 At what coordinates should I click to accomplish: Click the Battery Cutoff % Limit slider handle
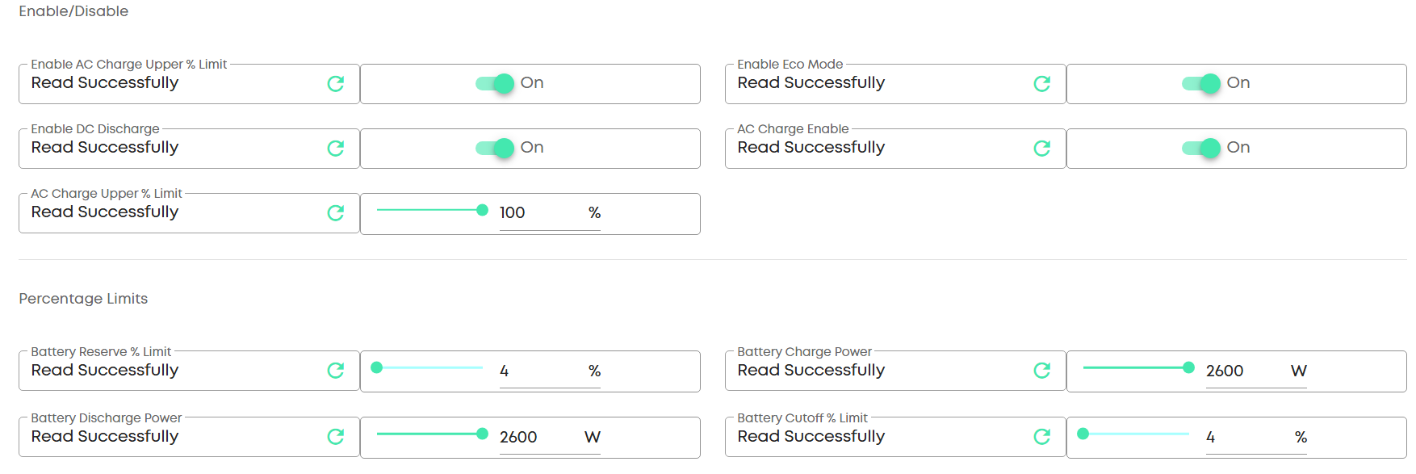(1083, 434)
